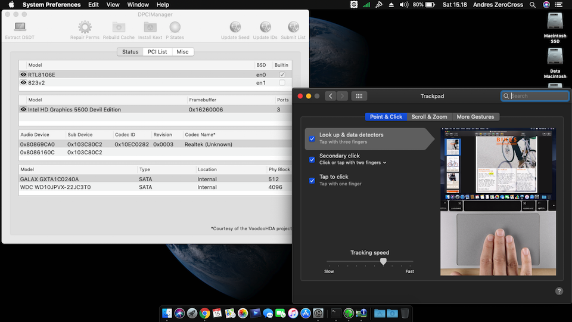Open the show-all grid icon in Trackpad
The height and width of the screenshot is (322, 572).
click(x=358, y=96)
